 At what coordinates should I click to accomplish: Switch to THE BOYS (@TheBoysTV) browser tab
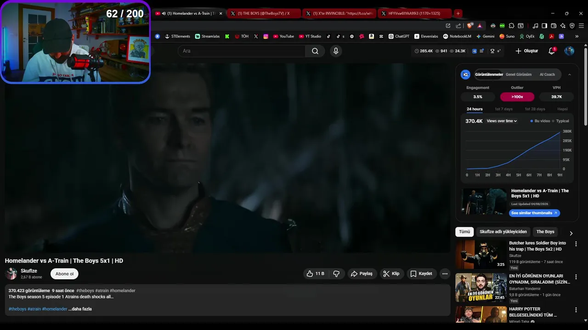pyautogui.click(x=264, y=13)
